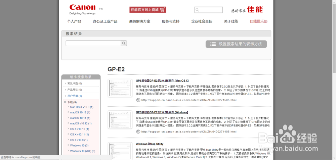Click the 搜索结果 section title
This screenshot has width=336, height=160.
click(74, 34)
